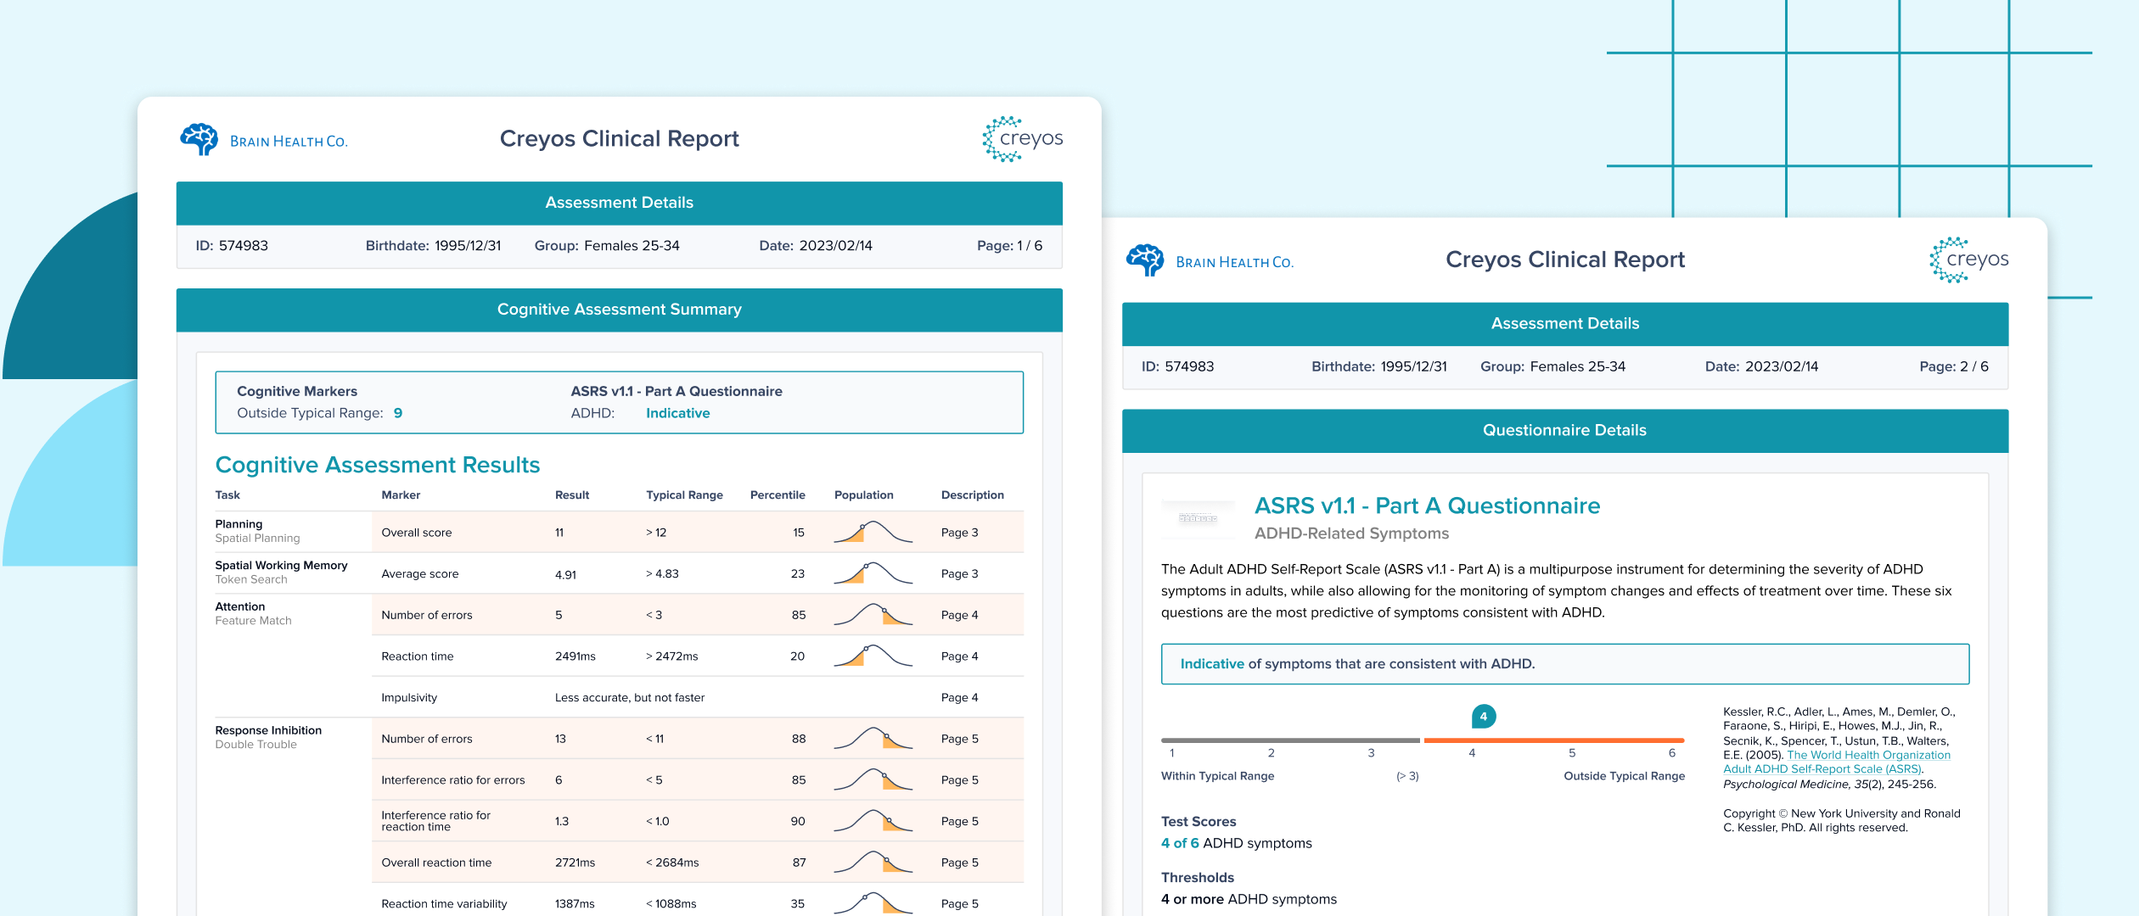Click the Planning overall score population curve

873,532
